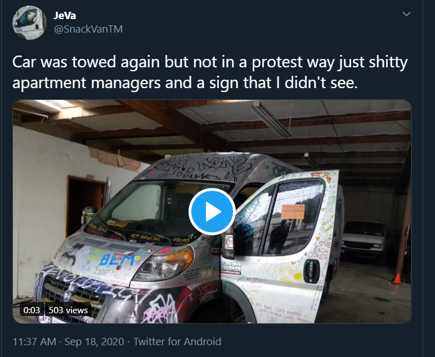Click the fluorescent ceiling light in video
435x357 pixels.
point(271,119)
